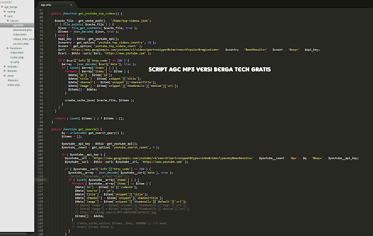373x236 pixels.
Task: Click gutter line number 100
Action: (x=40, y=129)
